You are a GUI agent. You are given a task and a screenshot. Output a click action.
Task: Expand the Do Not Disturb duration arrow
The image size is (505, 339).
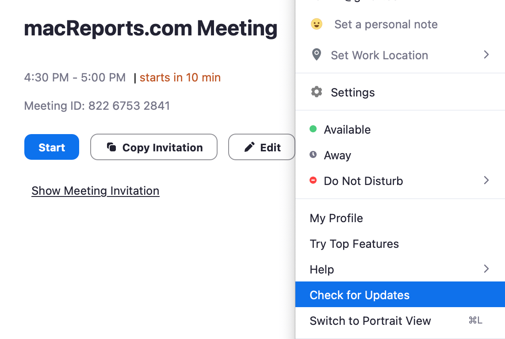coord(486,181)
